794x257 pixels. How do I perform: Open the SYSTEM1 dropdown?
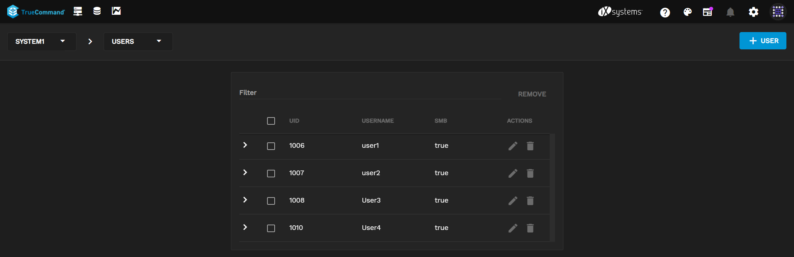click(x=42, y=41)
